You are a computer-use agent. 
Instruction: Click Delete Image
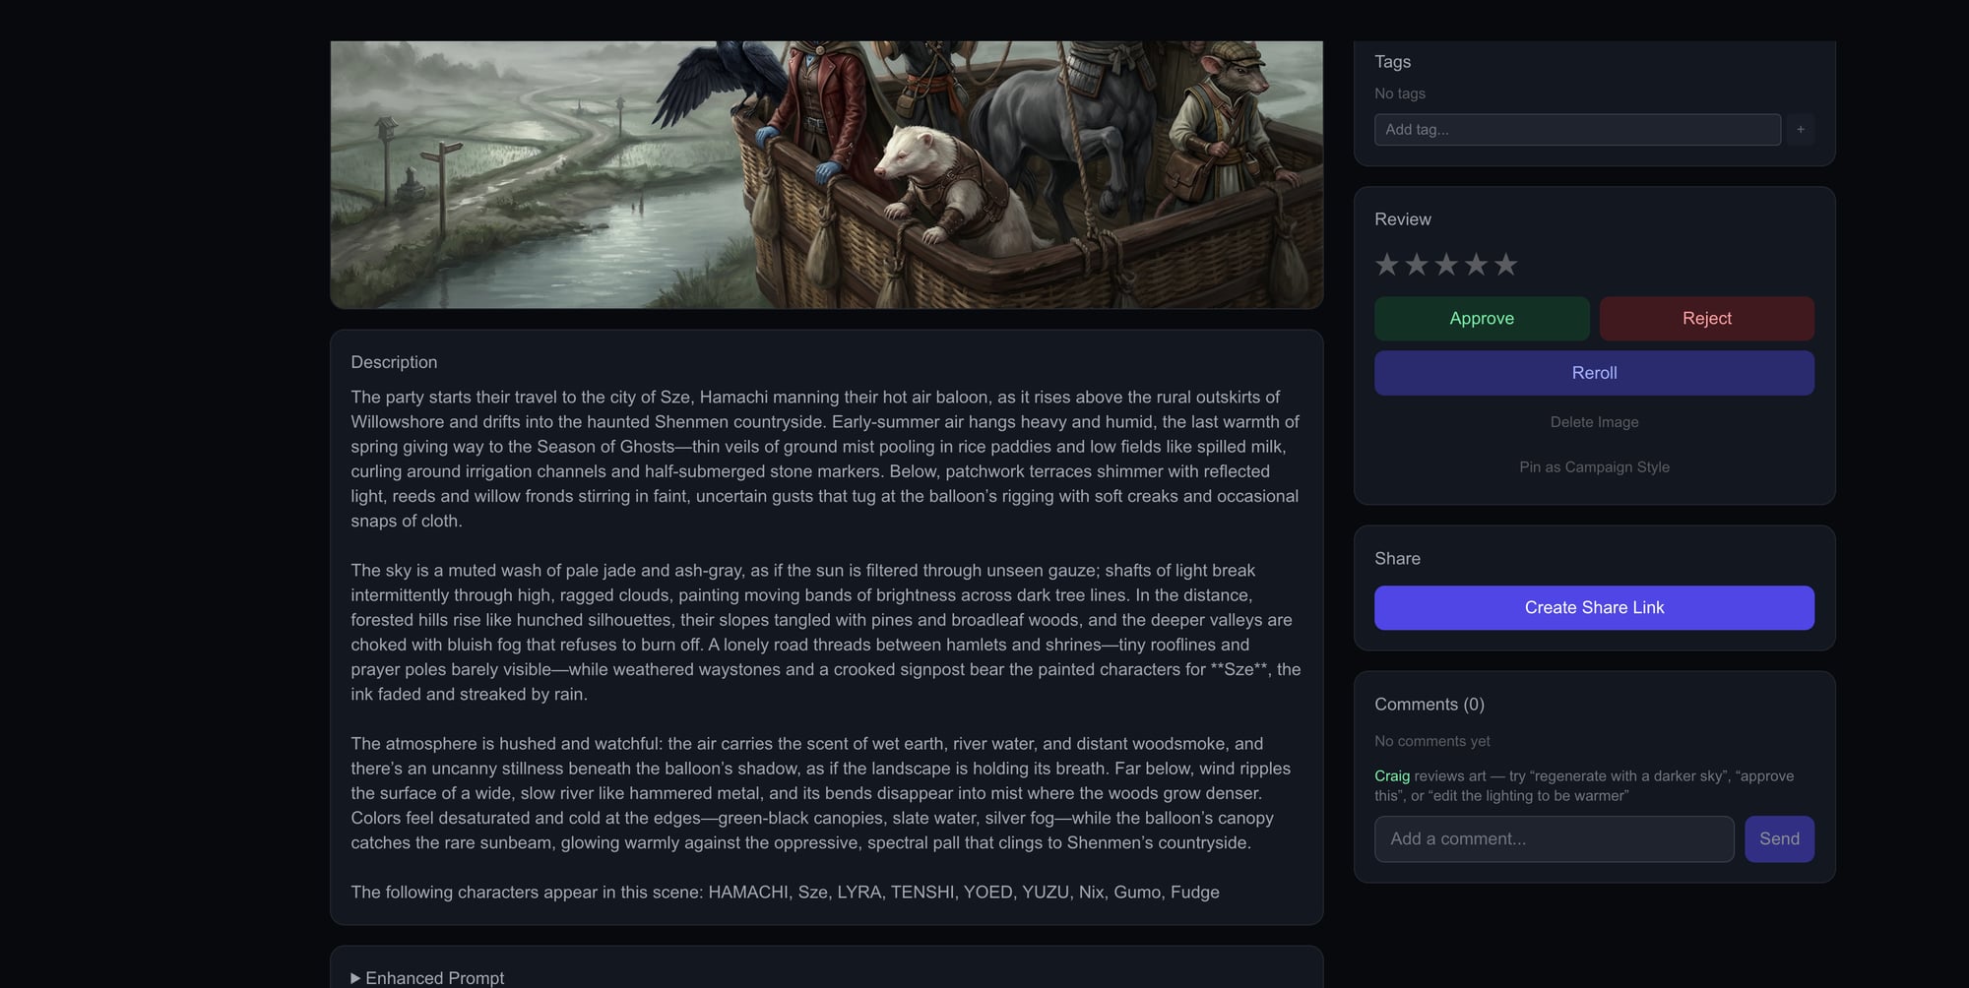(x=1594, y=422)
